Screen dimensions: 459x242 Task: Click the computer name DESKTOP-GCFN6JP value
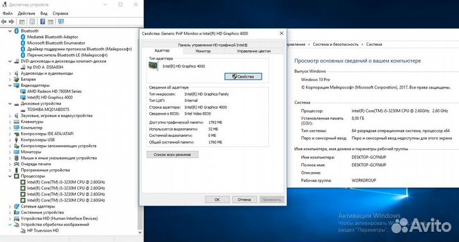click(369, 157)
